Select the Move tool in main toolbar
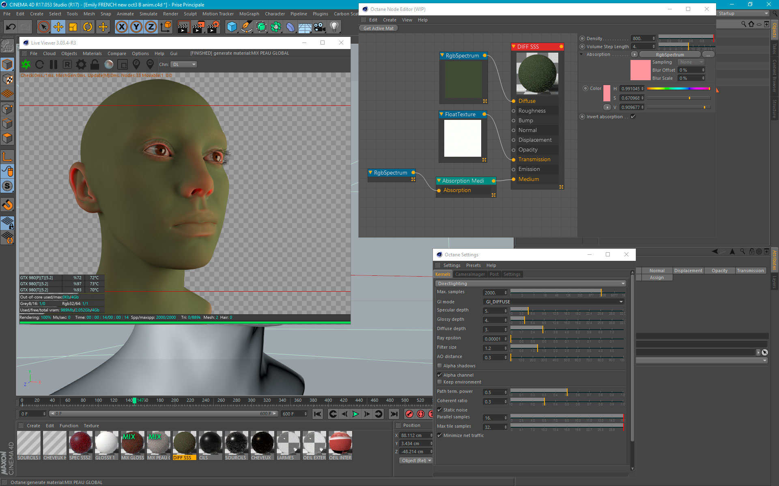 [x=58, y=27]
